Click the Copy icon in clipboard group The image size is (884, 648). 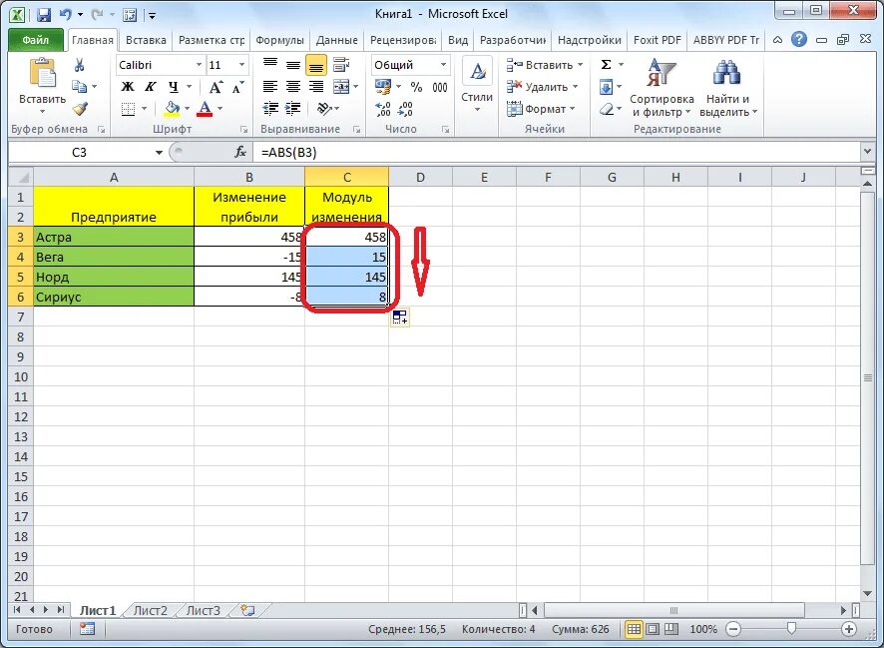click(80, 86)
